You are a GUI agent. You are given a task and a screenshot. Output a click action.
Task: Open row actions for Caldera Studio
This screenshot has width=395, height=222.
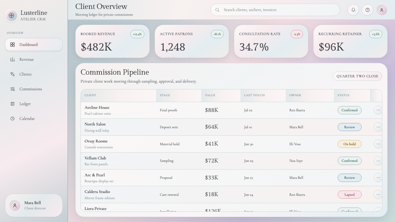[378, 195]
